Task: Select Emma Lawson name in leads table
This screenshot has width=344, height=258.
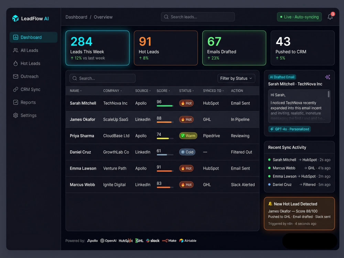Action: [83, 168]
